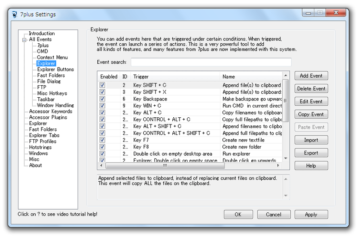This screenshot has height=236, width=359.
Task: Open Misc Hotkeys events category
Action: (52, 93)
